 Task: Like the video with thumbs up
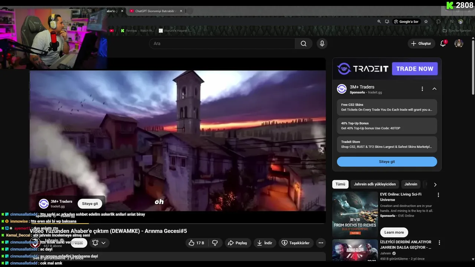tap(196, 243)
